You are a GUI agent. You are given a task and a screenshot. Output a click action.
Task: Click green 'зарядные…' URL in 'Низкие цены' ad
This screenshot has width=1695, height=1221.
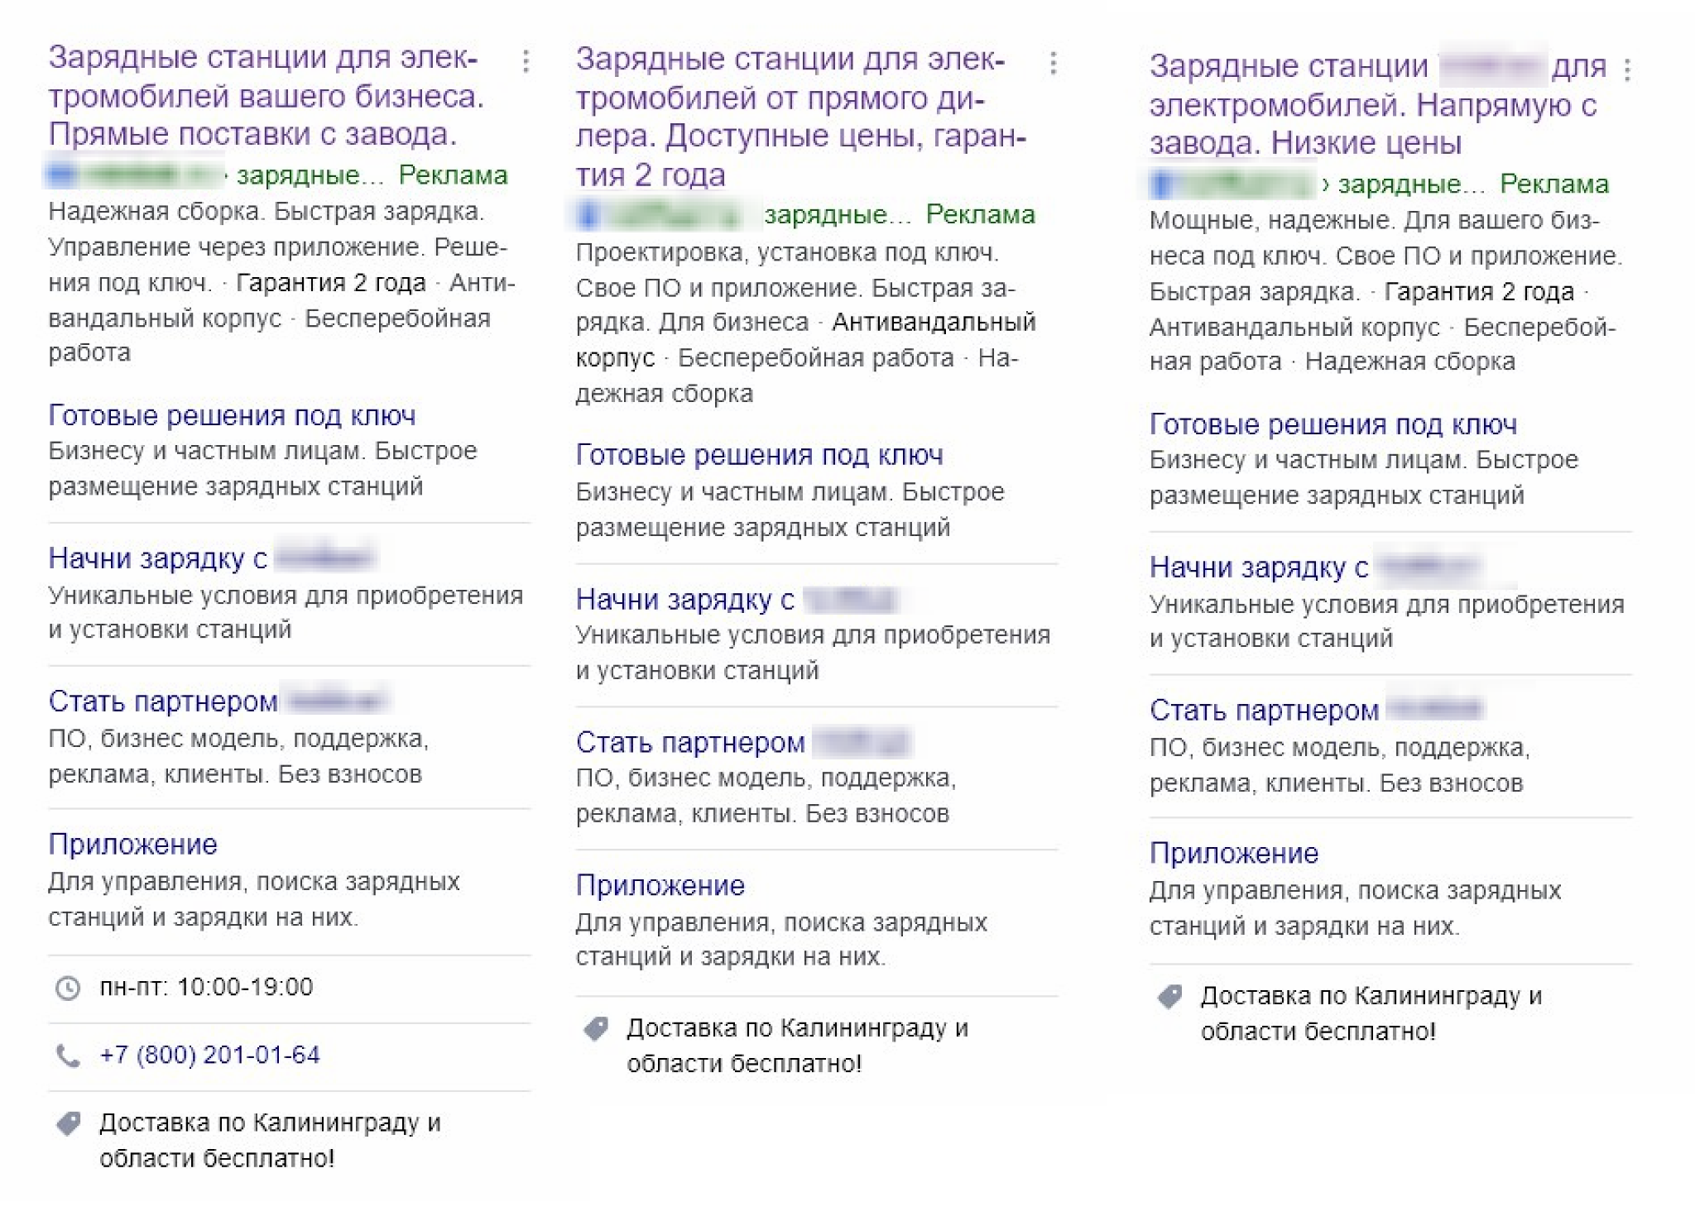point(1399,184)
